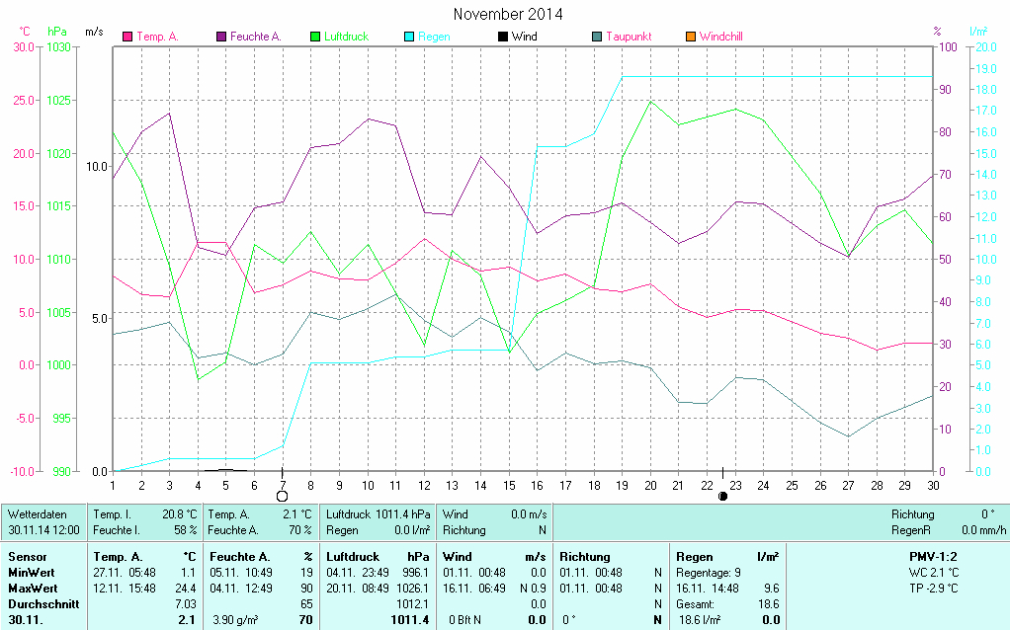This screenshot has height=630, width=1010.
Task: Select the MinWert row label
Action: pyautogui.click(x=31, y=573)
